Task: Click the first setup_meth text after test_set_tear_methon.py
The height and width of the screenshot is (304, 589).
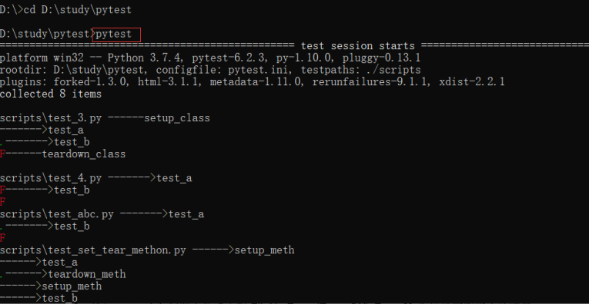Action: pos(264,249)
